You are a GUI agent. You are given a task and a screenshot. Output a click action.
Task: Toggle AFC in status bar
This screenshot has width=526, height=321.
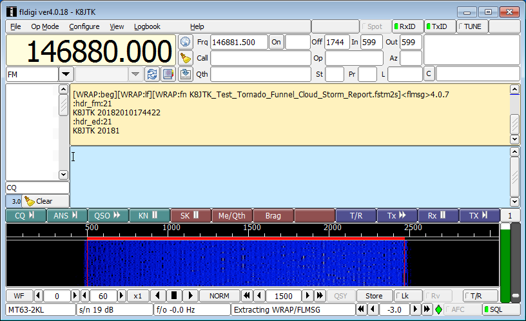pos(462,309)
